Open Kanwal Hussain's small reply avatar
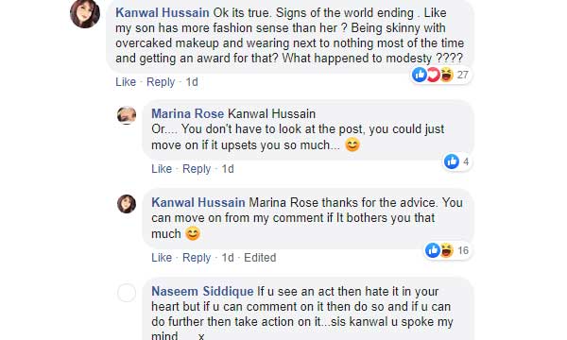 pos(127,204)
